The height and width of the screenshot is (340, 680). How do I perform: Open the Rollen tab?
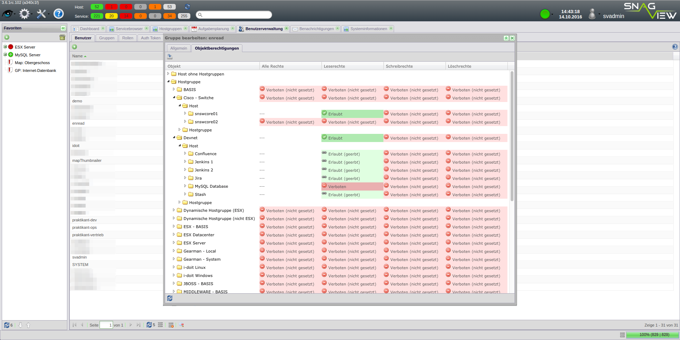[128, 38]
